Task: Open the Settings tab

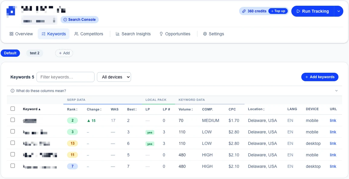Action: click(213, 34)
